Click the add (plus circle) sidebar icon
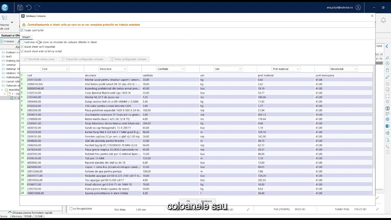Screen dimensions: 391x220 pos(387,63)
